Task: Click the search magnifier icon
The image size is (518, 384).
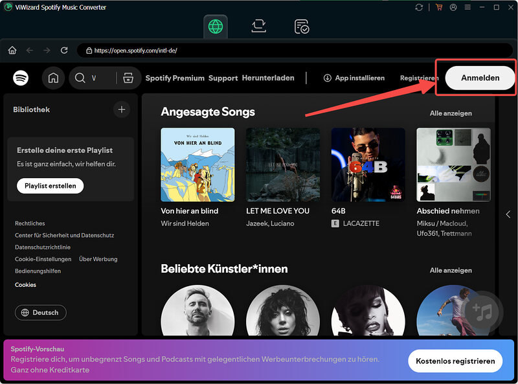Action: coord(80,78)
